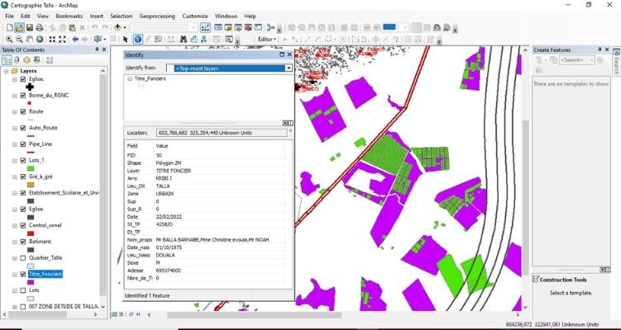
Task: Open the File menu
Action: [9, 16]
